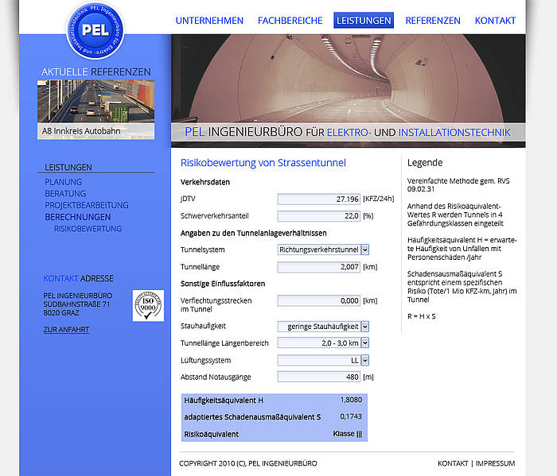Image resolution: width=557 pixels, height=476 pixels.
Task: Go to the Referenzen page
Action: tap(433, 21)
